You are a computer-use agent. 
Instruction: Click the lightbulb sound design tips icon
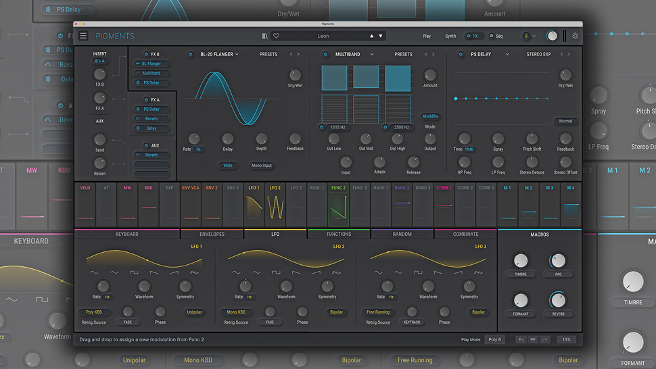526,36
